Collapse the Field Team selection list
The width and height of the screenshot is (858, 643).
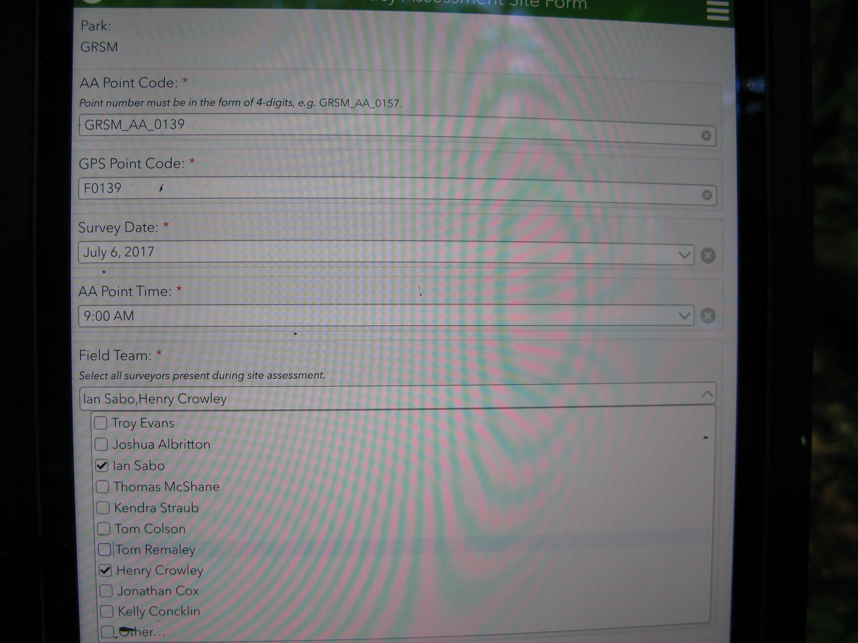click(x=707, y=394)
